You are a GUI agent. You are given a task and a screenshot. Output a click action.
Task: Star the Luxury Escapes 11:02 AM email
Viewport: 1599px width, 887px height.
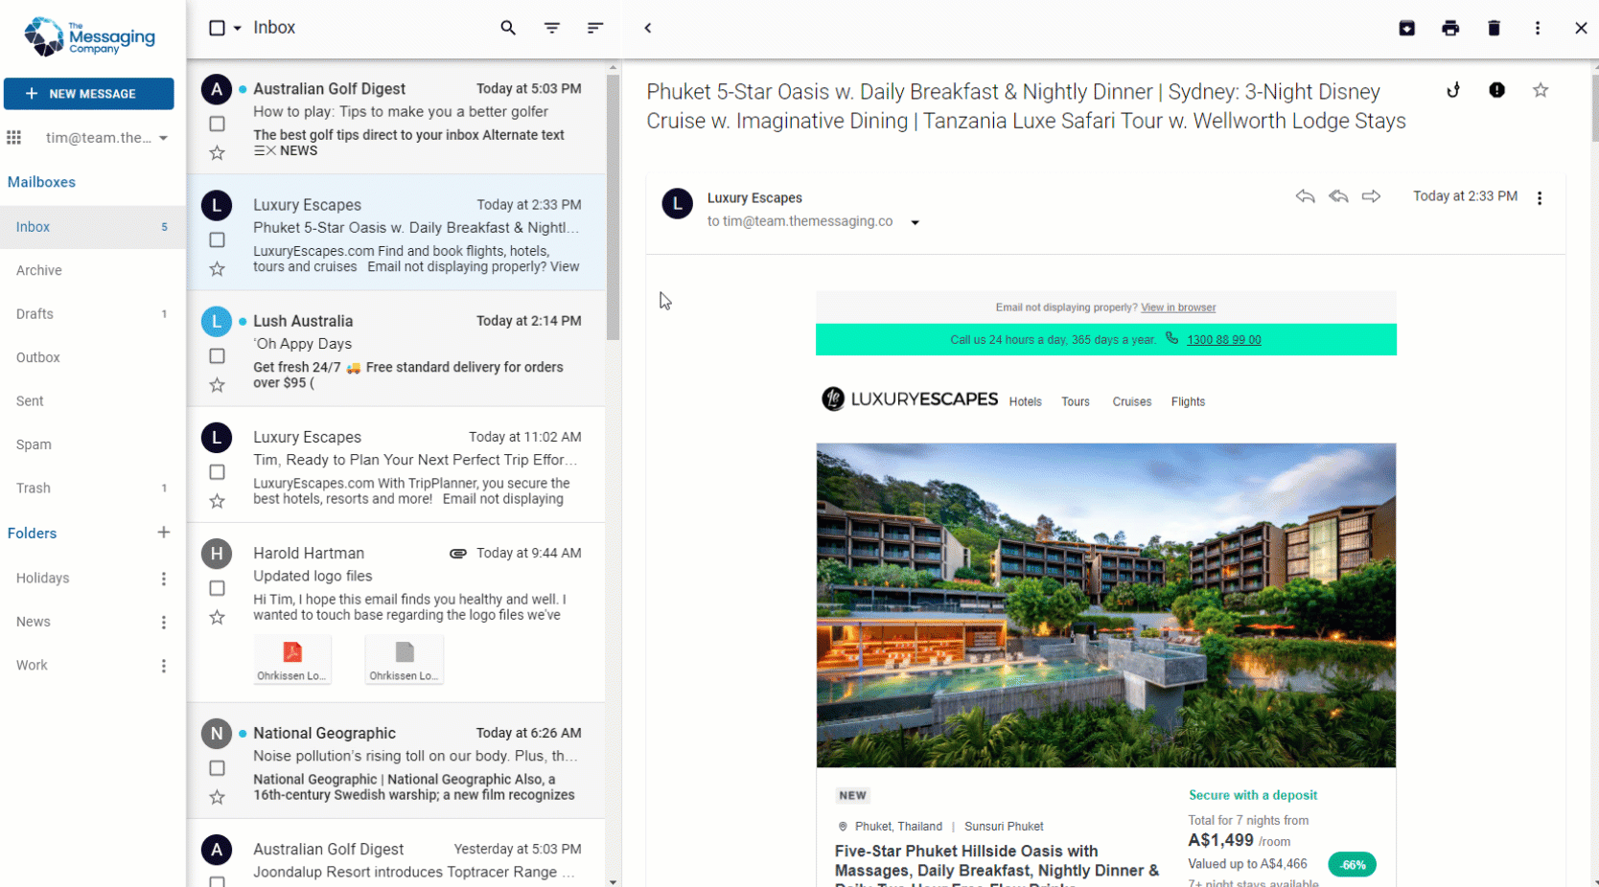[x=218, y=501]
